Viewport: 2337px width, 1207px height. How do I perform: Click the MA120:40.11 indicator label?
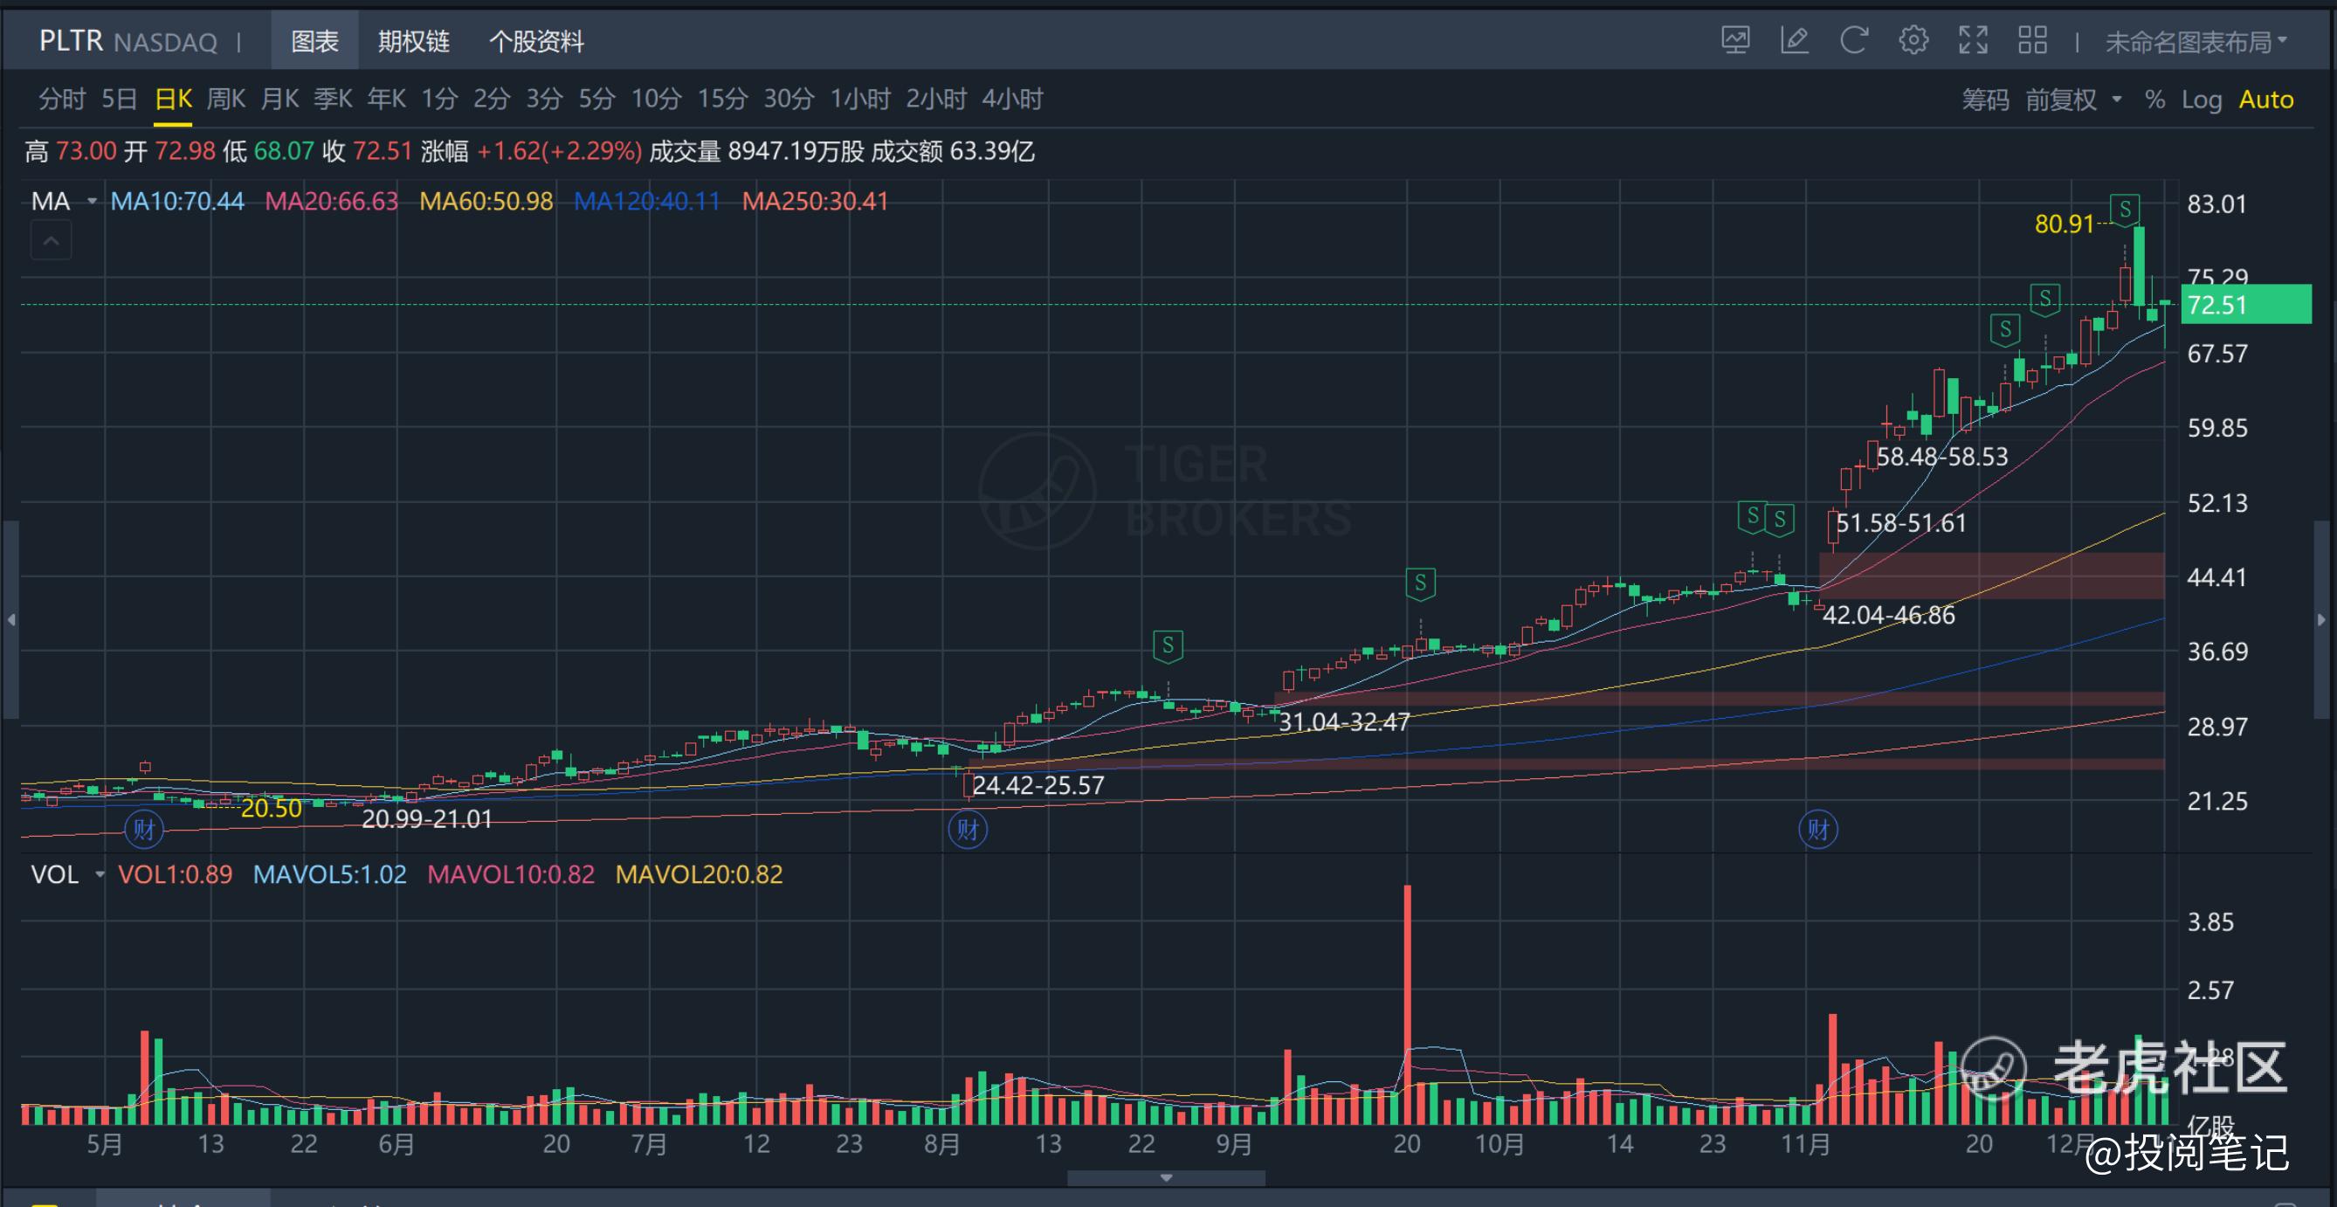pos(647,202)
